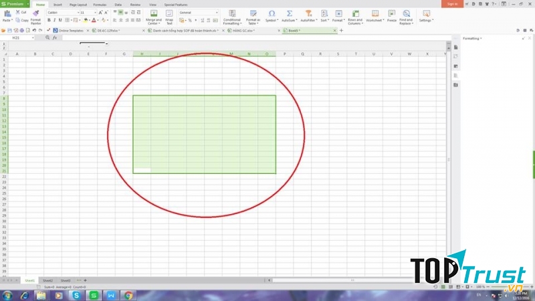Click the Wrap Text icon
This screenshot has width=535, height=301.
pos(169,13)
